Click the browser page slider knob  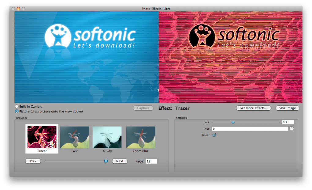[x=106, y=161]
